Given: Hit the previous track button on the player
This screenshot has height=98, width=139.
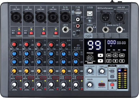Looking at the screenshot, I should pyautogui.click(x=109, y=55).
